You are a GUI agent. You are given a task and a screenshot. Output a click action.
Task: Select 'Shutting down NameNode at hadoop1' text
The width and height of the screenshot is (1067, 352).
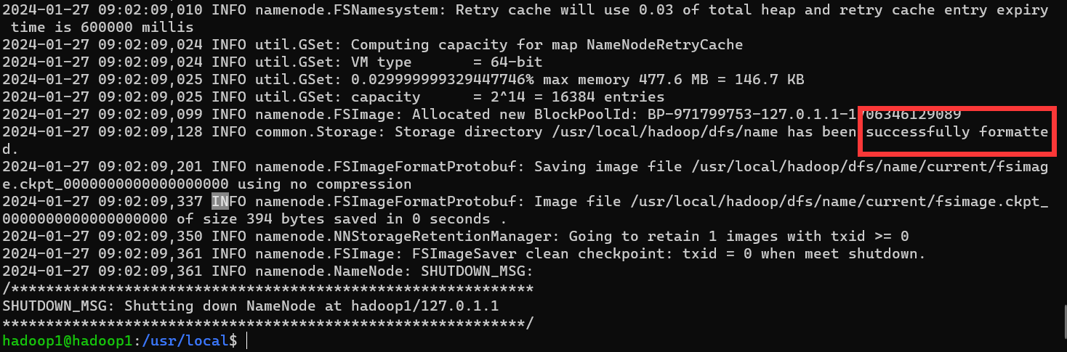click(267, 306)
